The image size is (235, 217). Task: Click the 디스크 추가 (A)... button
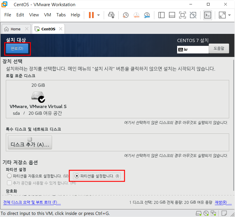[x=30, y=143]
